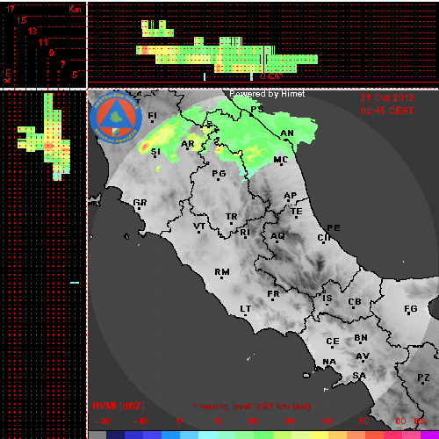Click the HVMI [dBZ] legend label

(x=119, y=406)
